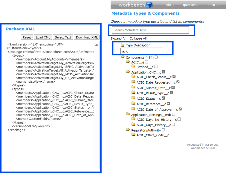Screen dimensions: 226x173
Task: Click the Application_CHC__c folder icon
Action: point(128,72)
